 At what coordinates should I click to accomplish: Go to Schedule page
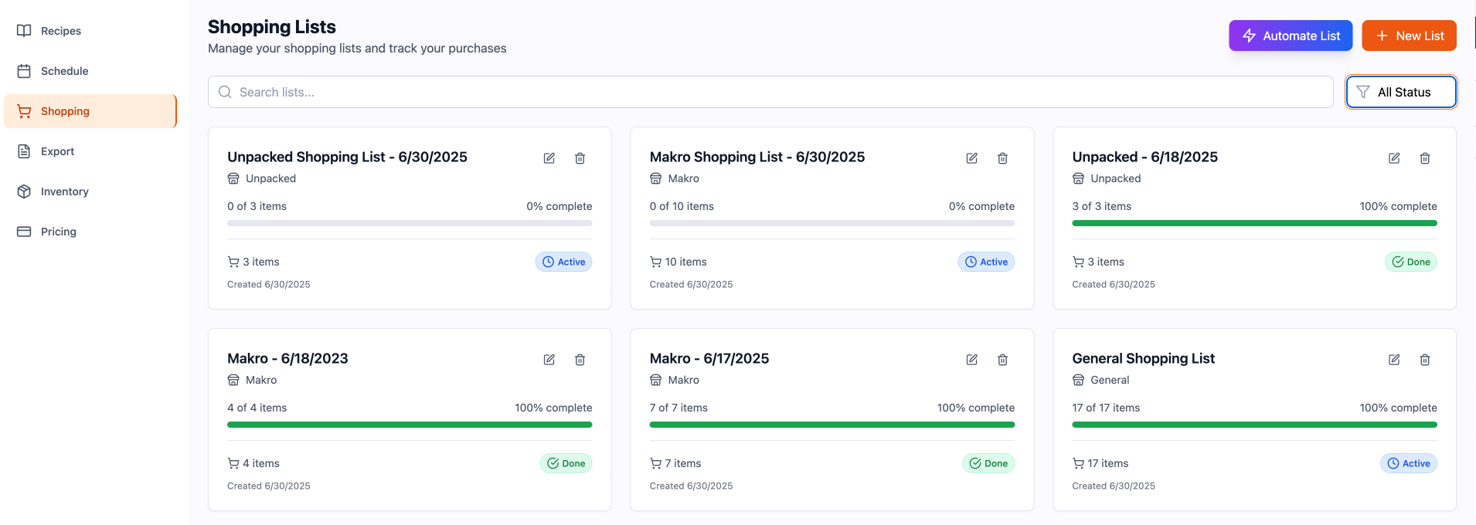(x=64, y=71)
